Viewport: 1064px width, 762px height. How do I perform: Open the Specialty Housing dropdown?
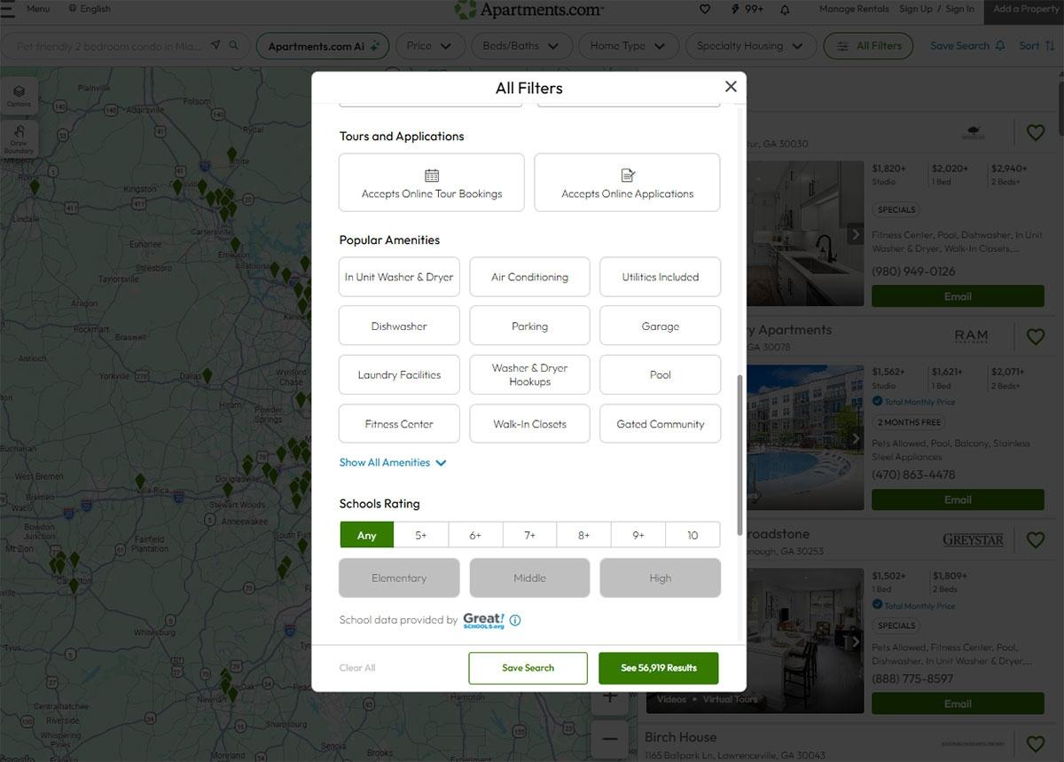[x=750, y=46]
